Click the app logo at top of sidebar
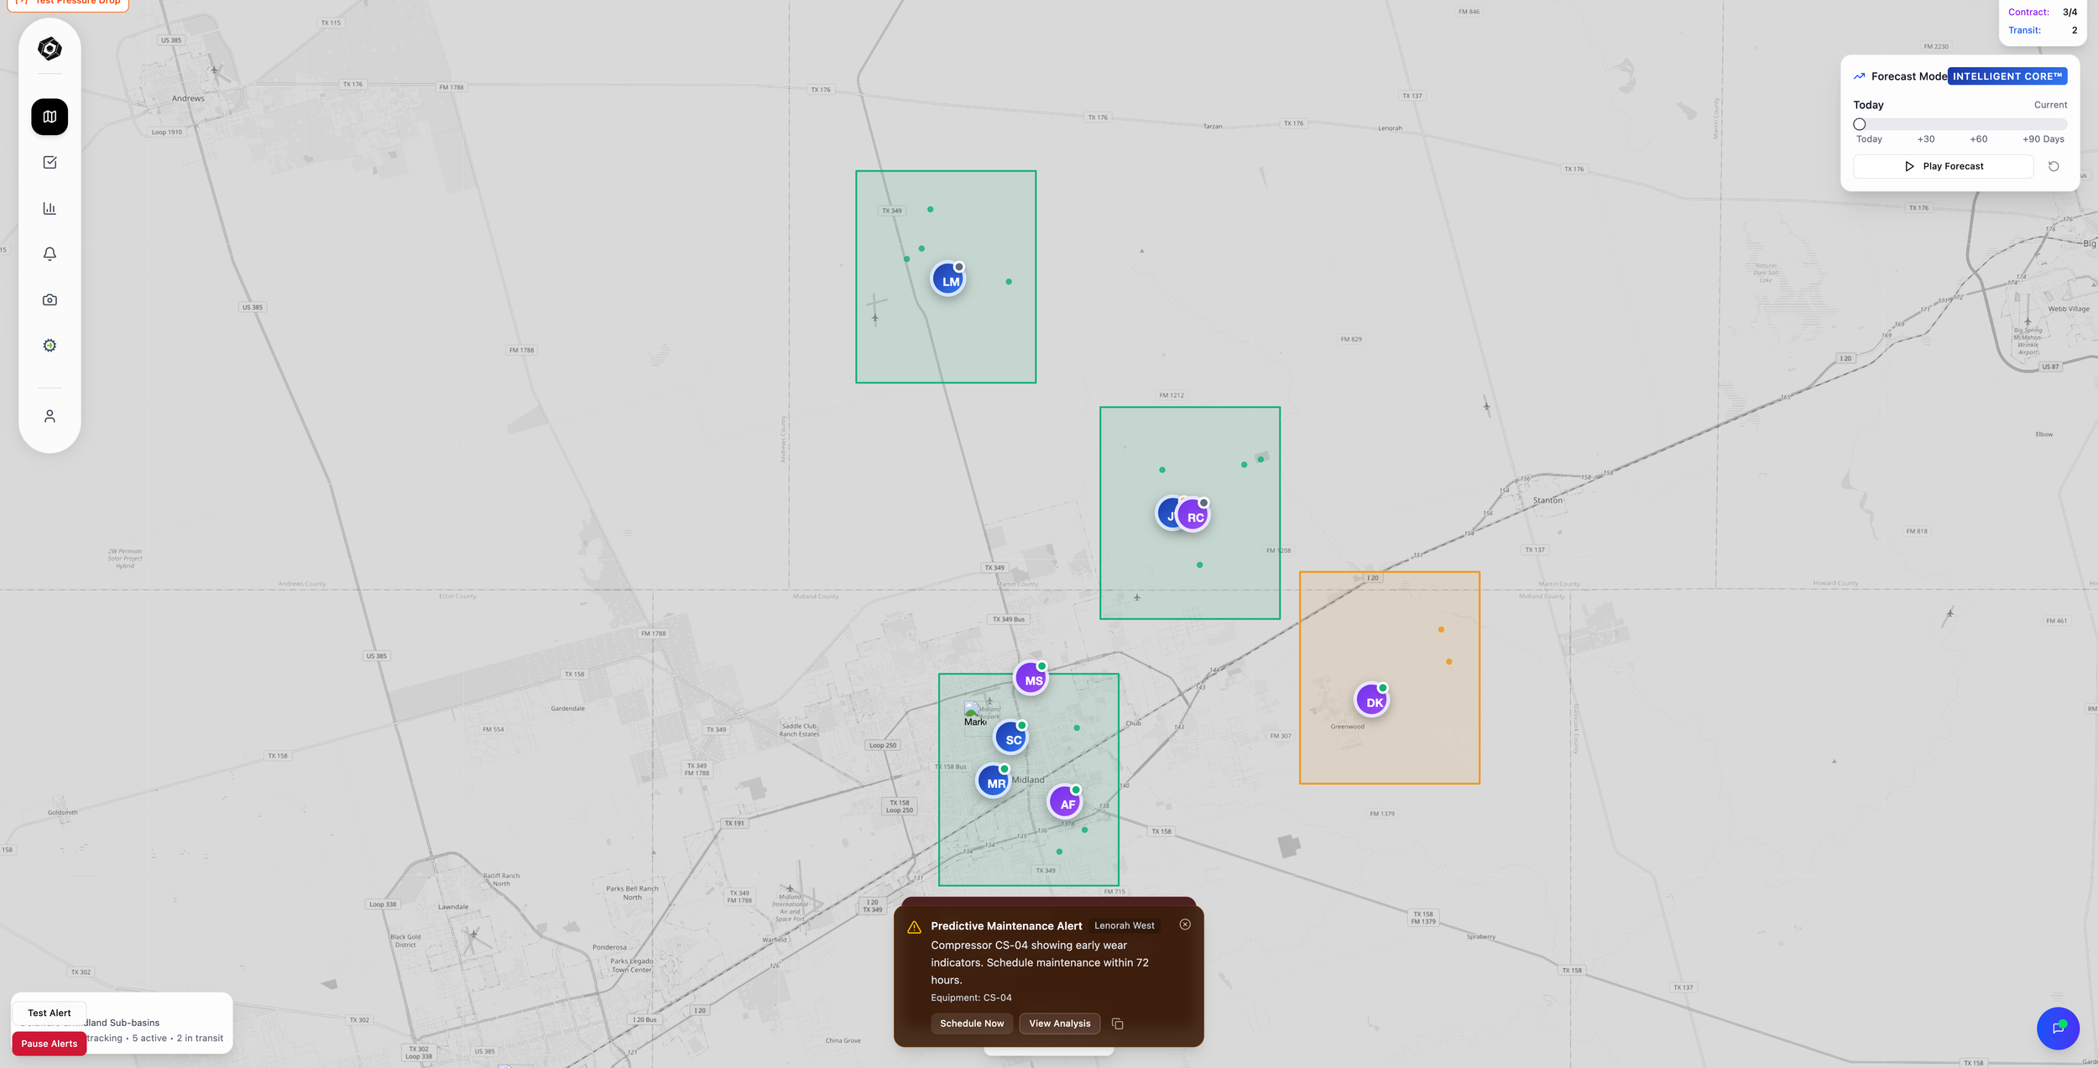 49,49
